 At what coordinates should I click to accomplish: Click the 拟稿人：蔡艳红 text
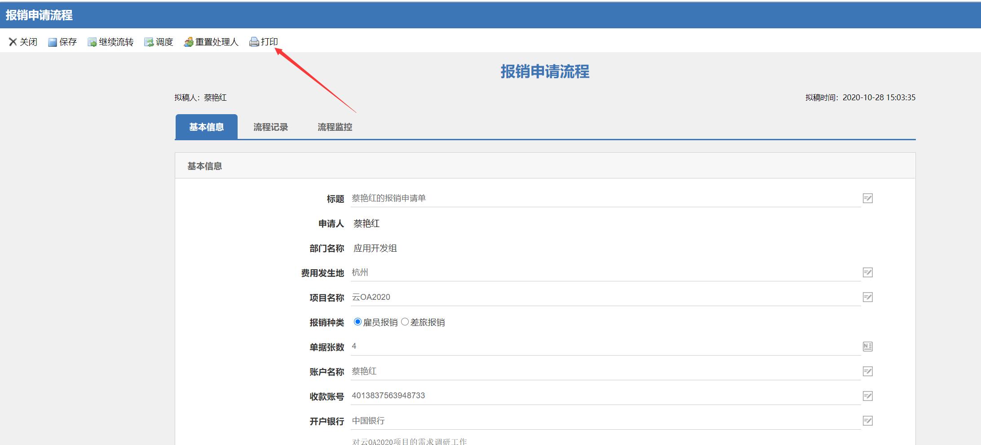pyautogui.click(x=200, y=98)
